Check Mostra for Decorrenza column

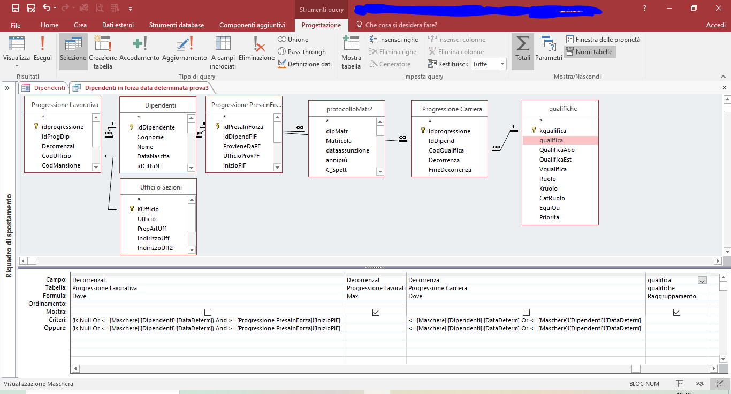(x=526, y=312)
